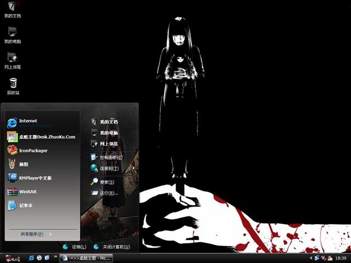The image size is (351, 263).
Task: Click the third quick launch icon before the chevron
Action: tap(47, 258)
